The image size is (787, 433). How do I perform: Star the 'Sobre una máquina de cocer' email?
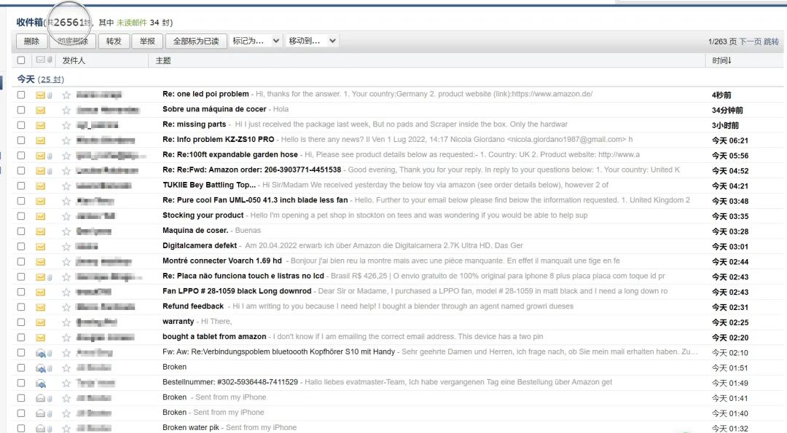(x=66, y=111)
